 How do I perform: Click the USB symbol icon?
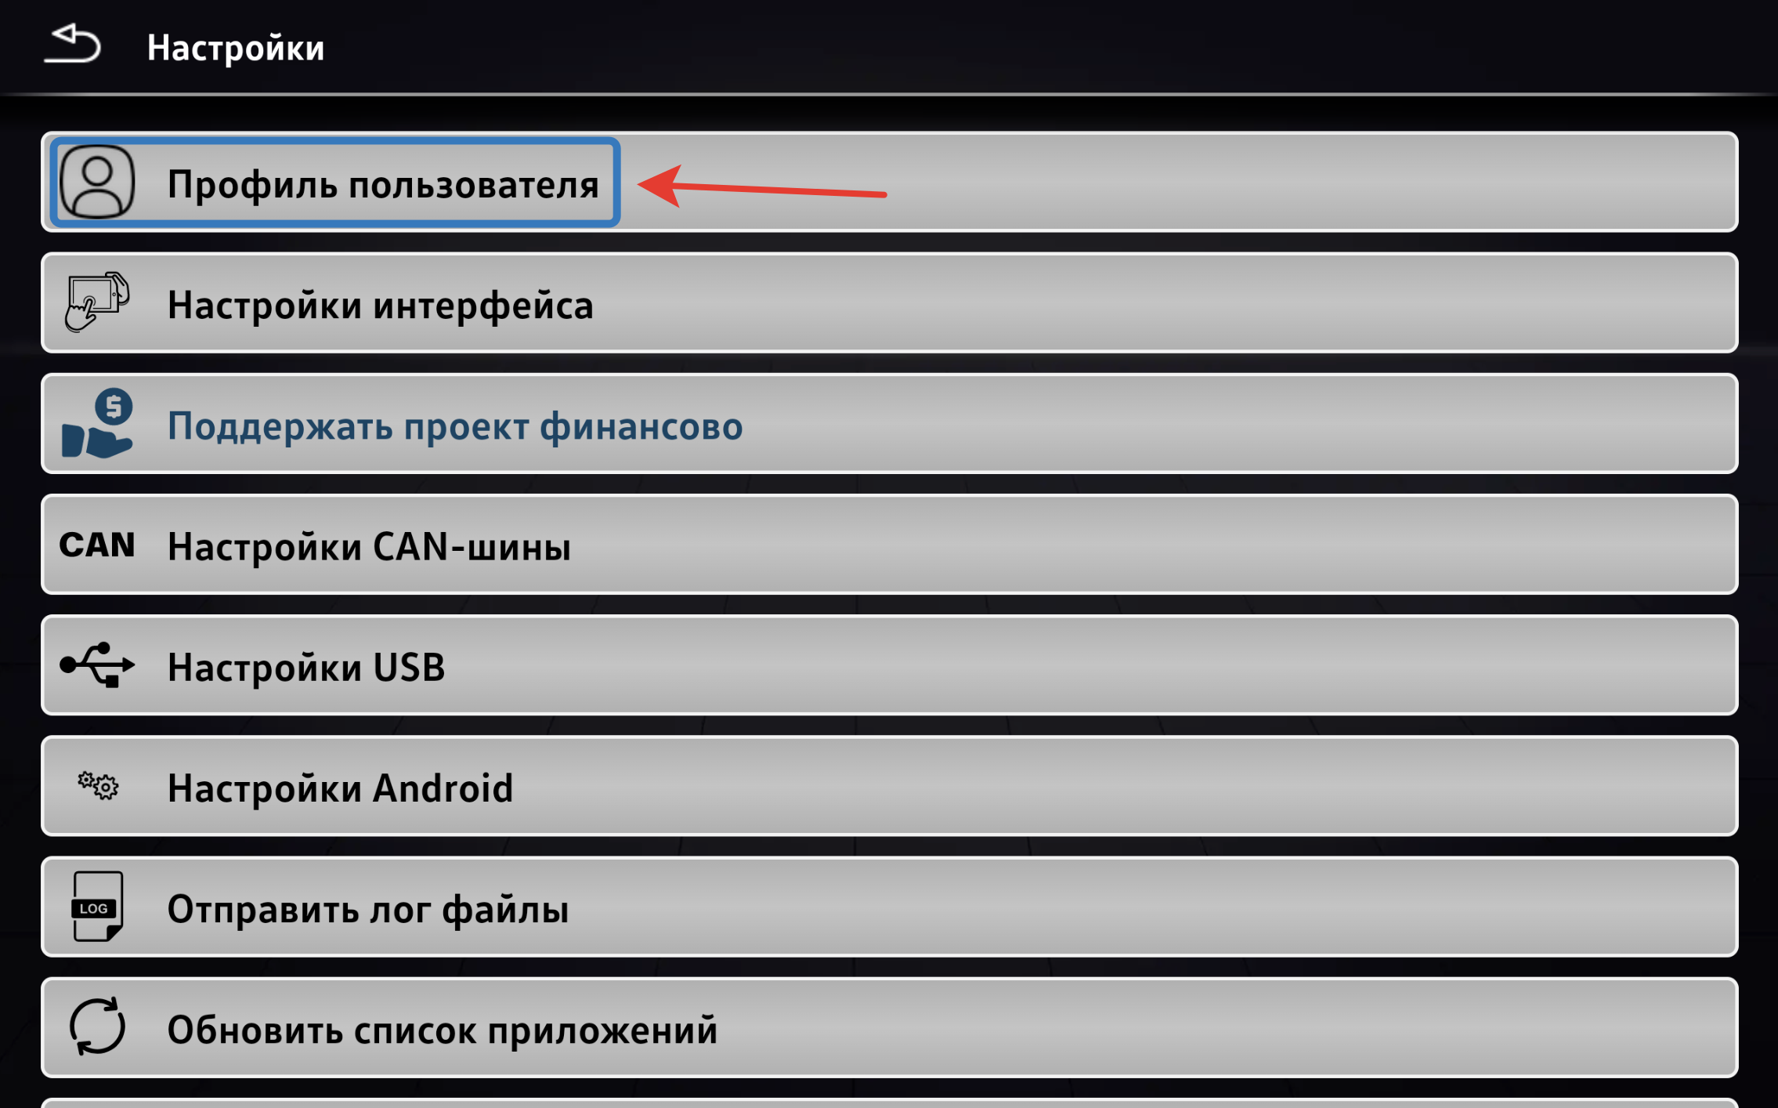97,665
